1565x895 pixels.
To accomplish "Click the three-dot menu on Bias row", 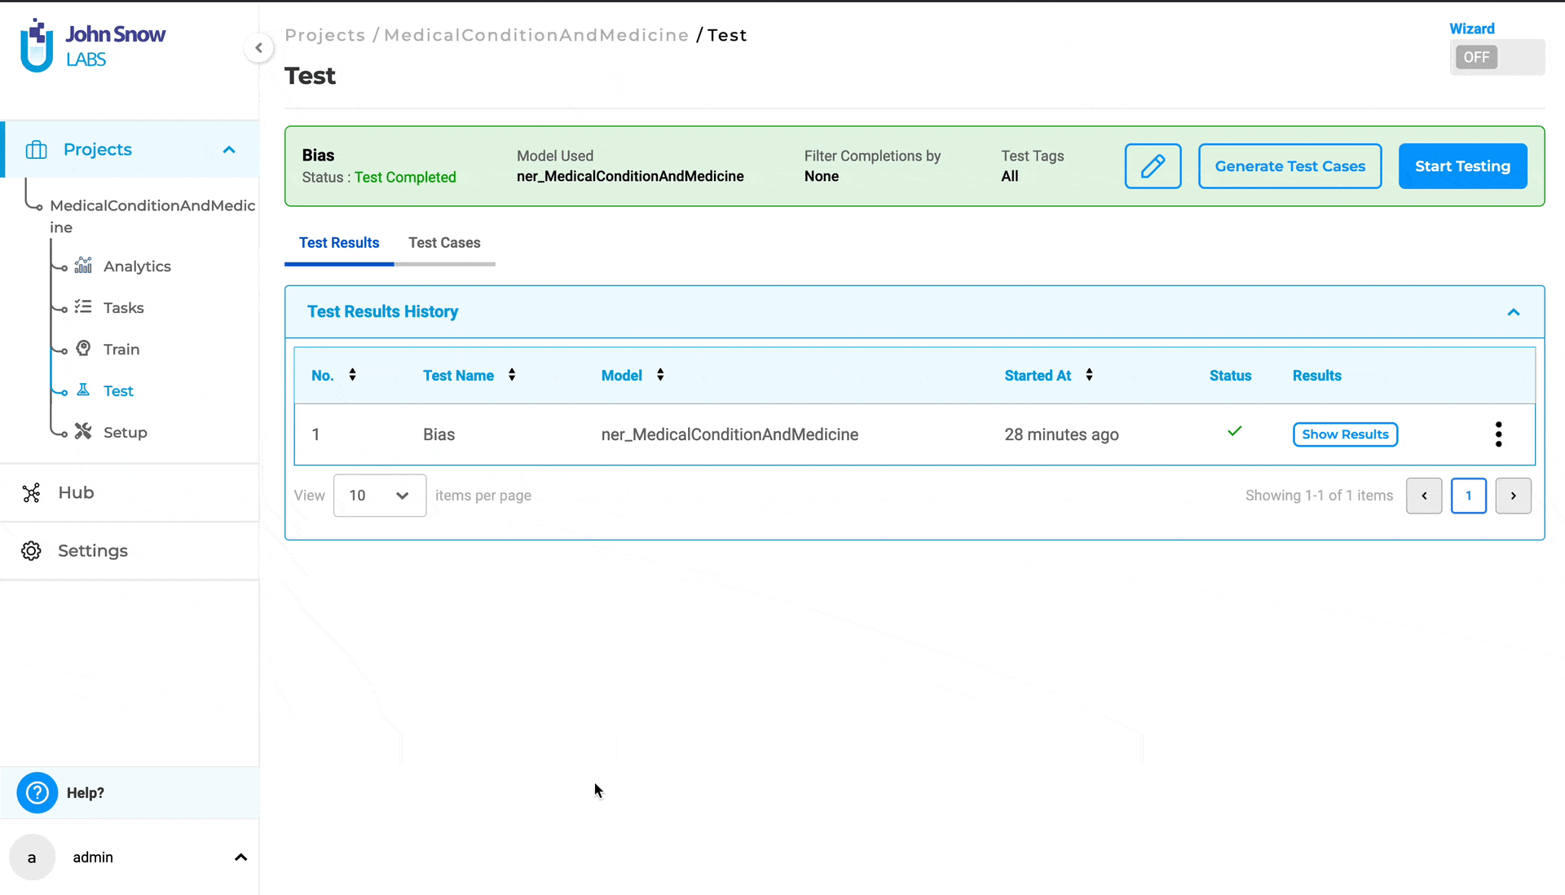I will (x=1498, y=434).
